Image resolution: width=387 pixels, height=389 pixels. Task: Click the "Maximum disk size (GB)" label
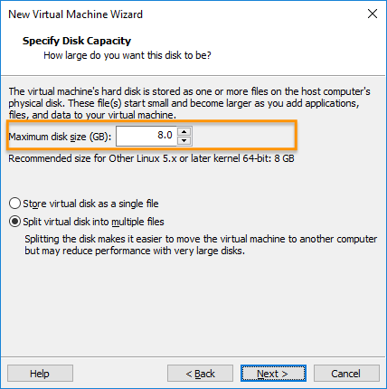[60, 137]
